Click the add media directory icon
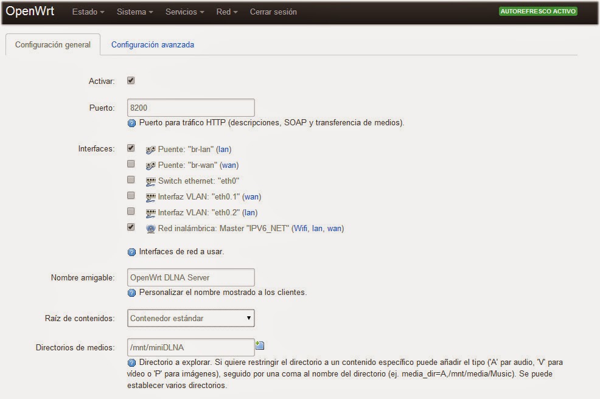The width and height of the screenshot is (600, 399). 260,345
